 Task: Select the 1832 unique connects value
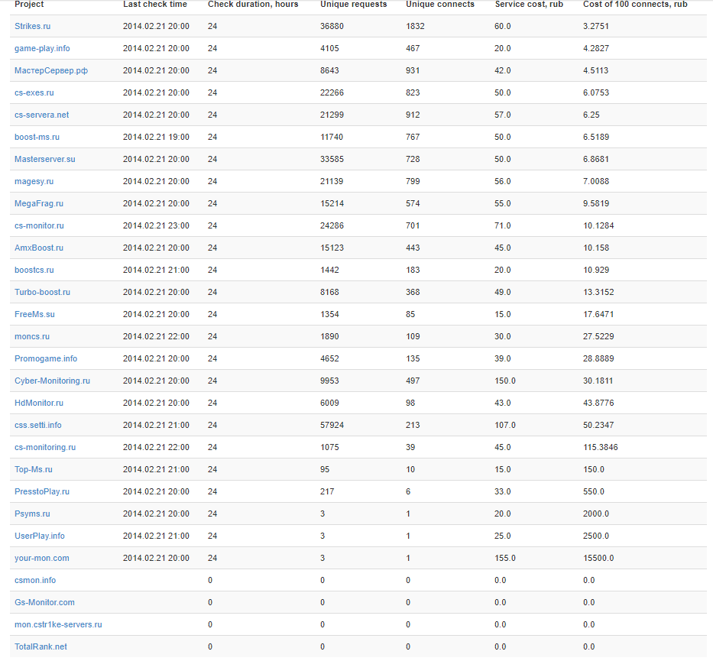(x=415, y=27)
